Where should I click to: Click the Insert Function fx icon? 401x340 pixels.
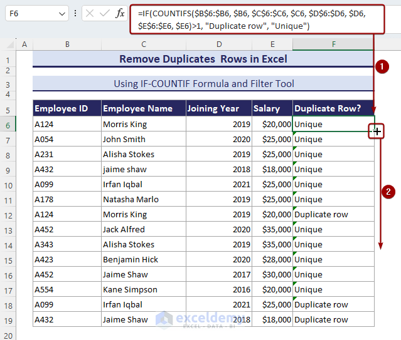click(120, 13)
